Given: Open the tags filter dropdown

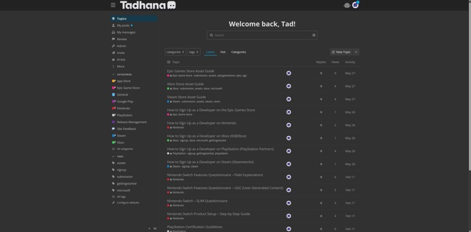Looking at the screenshot, I should click(194, 52).
